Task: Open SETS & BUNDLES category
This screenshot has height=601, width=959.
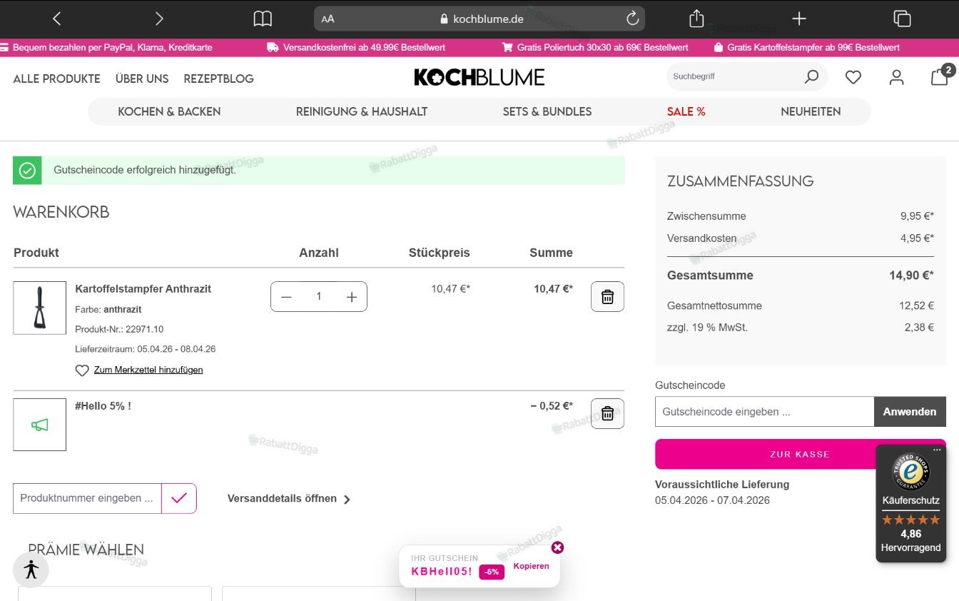Action: point(547,111)
